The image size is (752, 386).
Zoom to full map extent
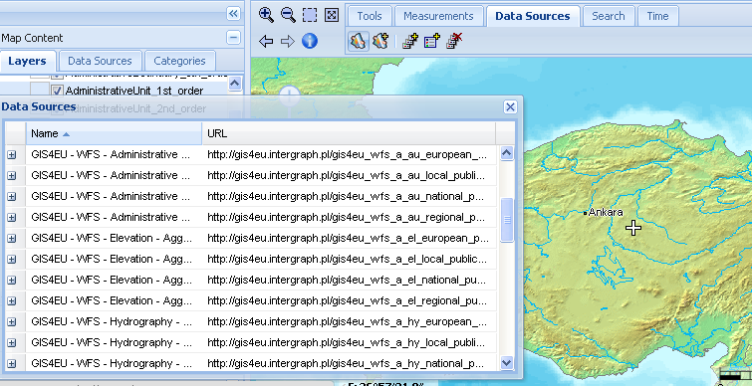click(x=332, y=15)
